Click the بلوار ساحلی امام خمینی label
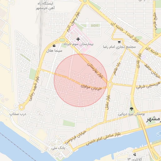 pyautogui.click(x=103, y=139)
